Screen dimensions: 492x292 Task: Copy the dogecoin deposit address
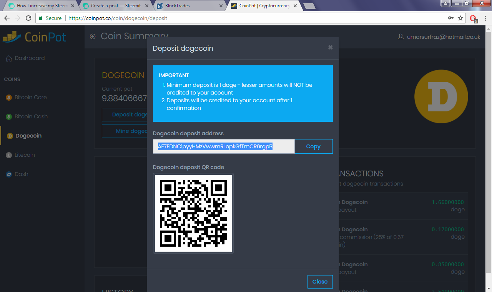(x=313, y=146)
